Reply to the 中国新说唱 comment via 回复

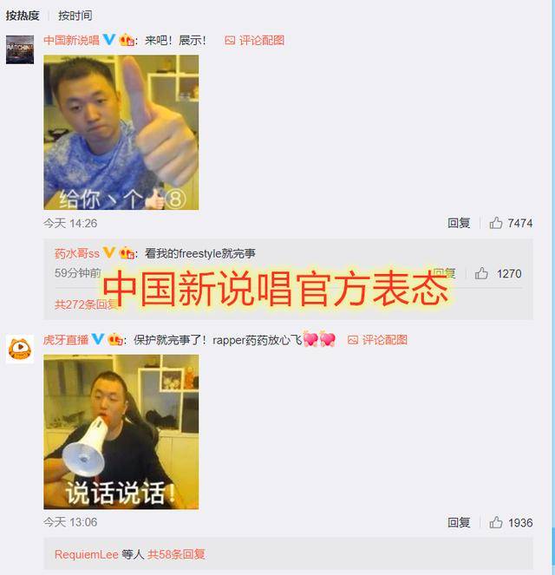click(x=459, y=223)
